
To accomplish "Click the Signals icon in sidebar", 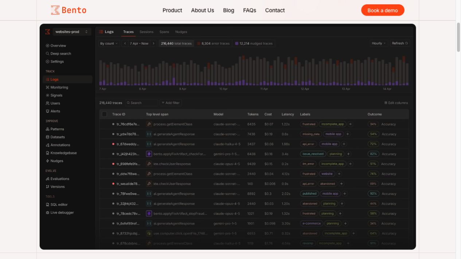I will (47, 95).
